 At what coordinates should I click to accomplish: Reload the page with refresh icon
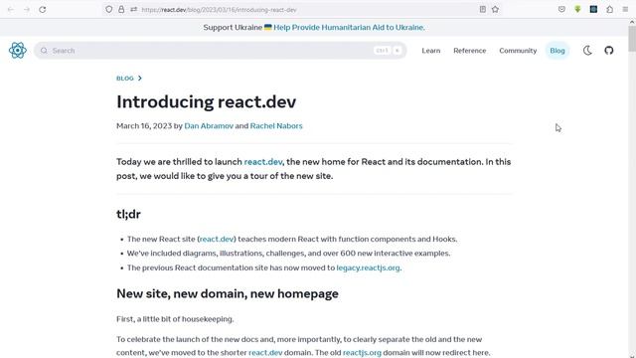43,9
